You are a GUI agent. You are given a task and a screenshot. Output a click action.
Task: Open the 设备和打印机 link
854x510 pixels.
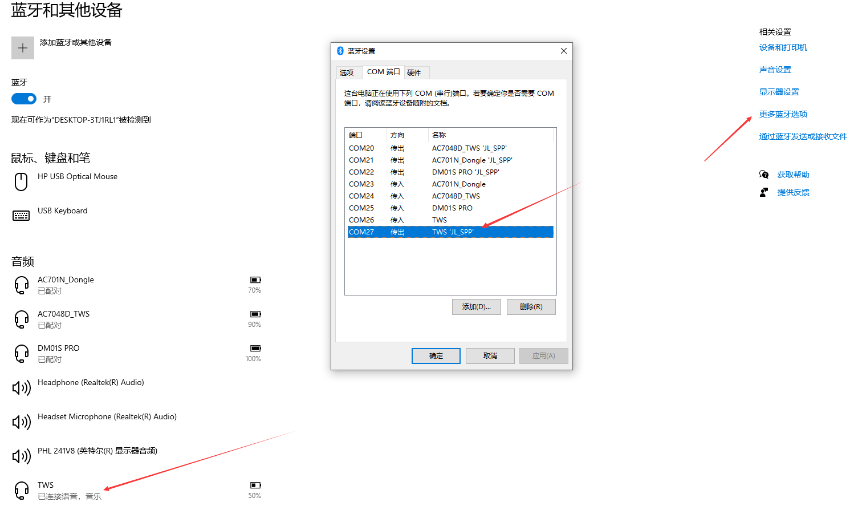pos(783,47)
